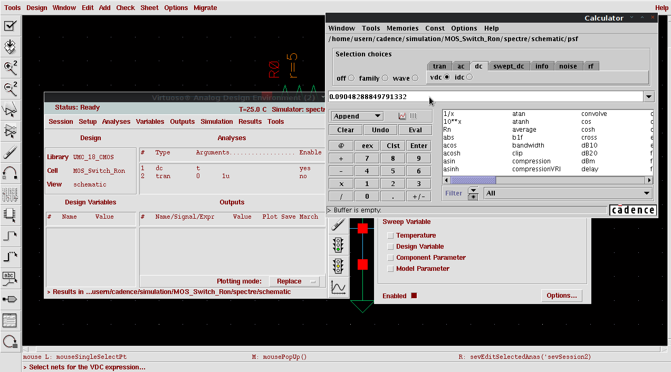
Task: Click the Eval button
Action: pyautogui.click(x=415, y=130)
